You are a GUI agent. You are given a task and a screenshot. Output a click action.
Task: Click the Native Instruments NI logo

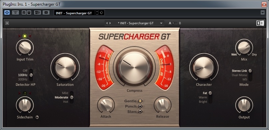tap(260, 23)
